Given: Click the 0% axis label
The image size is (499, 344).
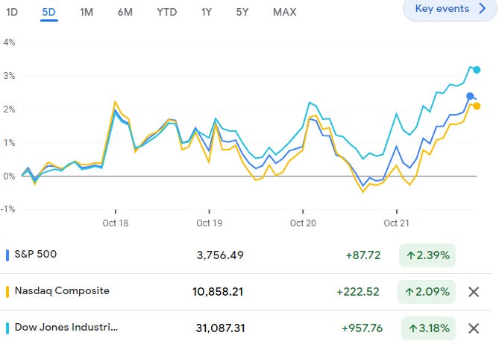Looking at the screenshot, I should (x=9, y=176).
